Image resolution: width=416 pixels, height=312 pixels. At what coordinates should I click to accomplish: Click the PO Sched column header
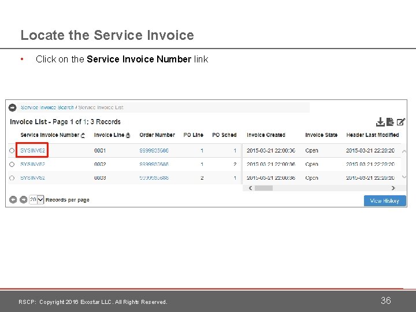click(224, 135)
